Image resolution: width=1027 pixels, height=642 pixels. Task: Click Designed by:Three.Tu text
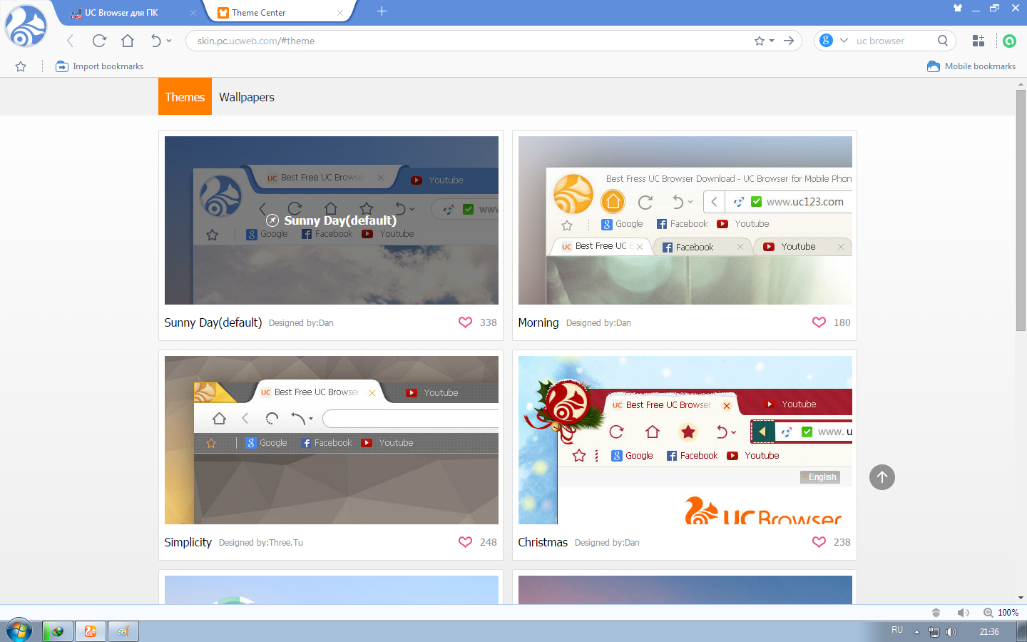pyautogui.click(x=261, y=543)
